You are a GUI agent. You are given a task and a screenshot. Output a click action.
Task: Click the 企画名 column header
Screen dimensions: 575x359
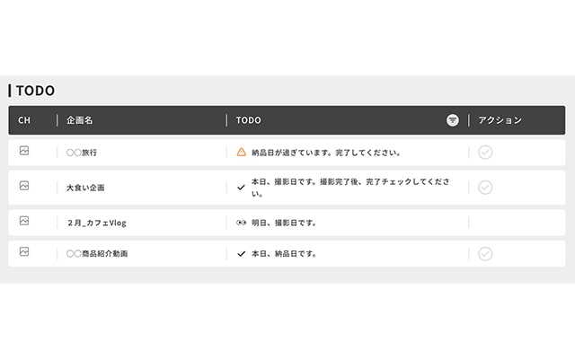pos(80,120)
